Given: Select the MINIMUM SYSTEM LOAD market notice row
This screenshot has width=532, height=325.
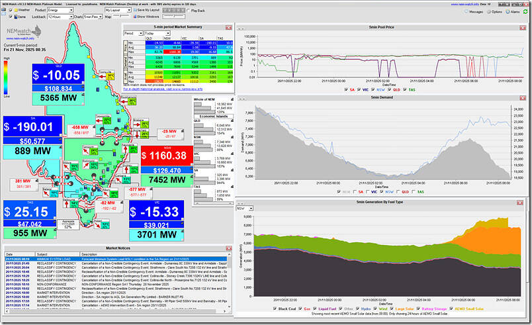Looking at the screenshot, I should [x=115, y=259].
